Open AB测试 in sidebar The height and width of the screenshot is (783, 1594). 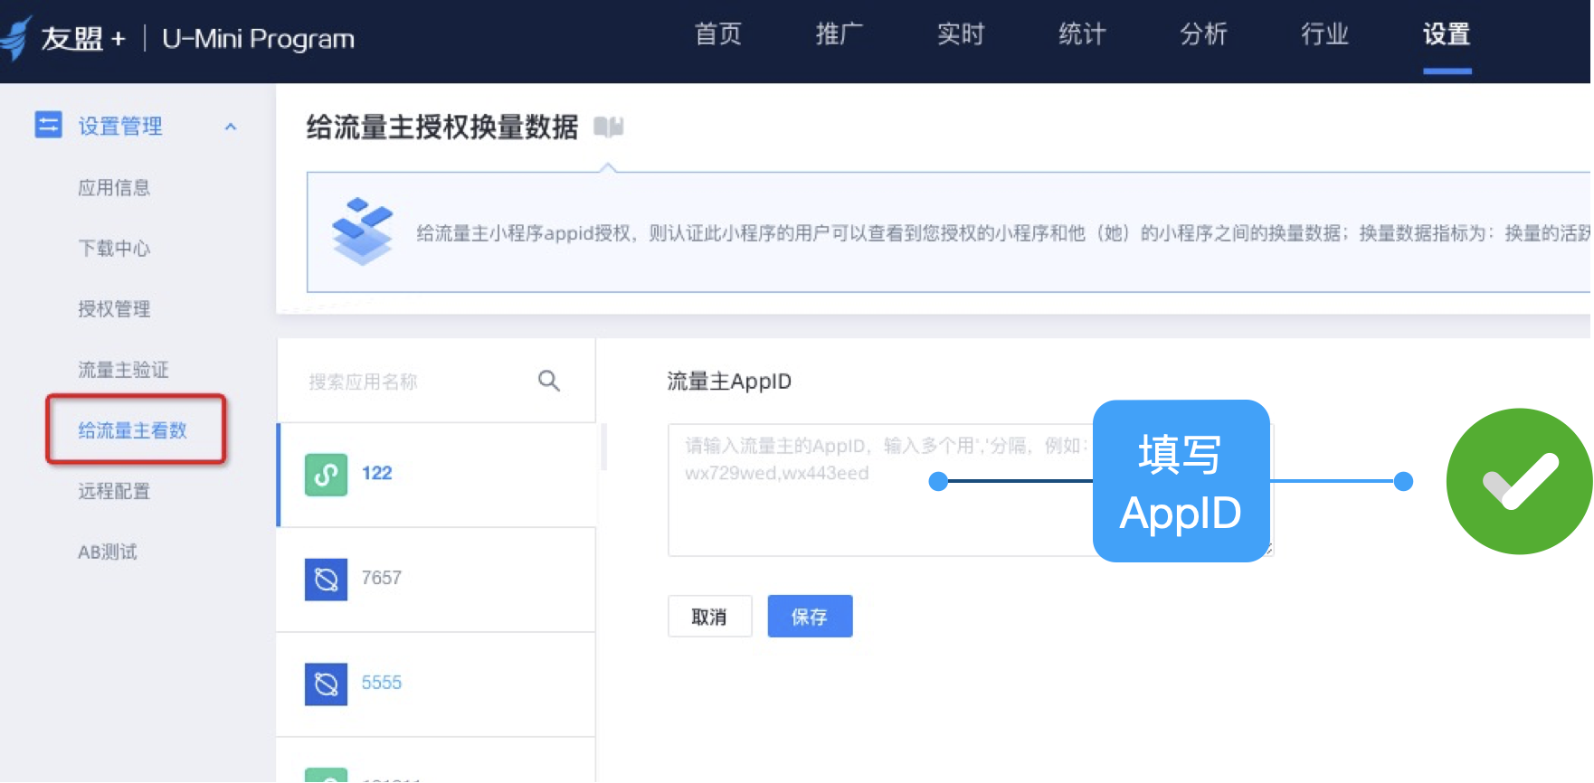click(108, 552)
